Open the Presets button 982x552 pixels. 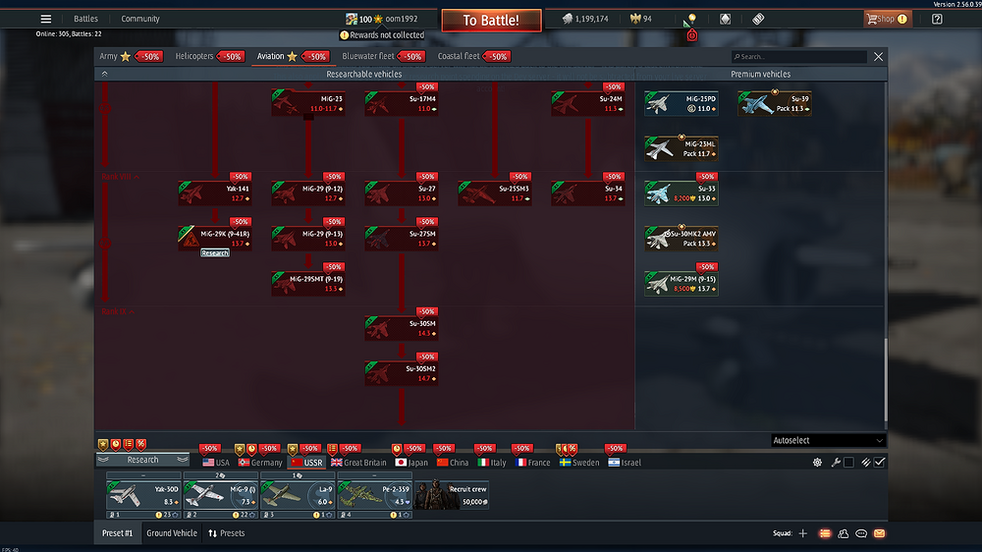point(226,533)
